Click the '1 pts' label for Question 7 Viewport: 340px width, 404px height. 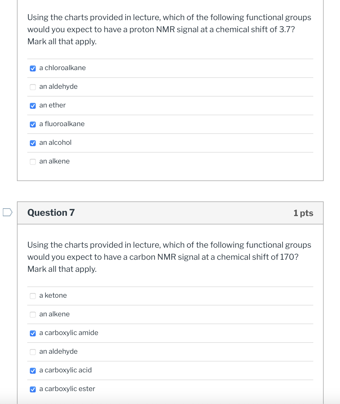(x=304, y=213)
